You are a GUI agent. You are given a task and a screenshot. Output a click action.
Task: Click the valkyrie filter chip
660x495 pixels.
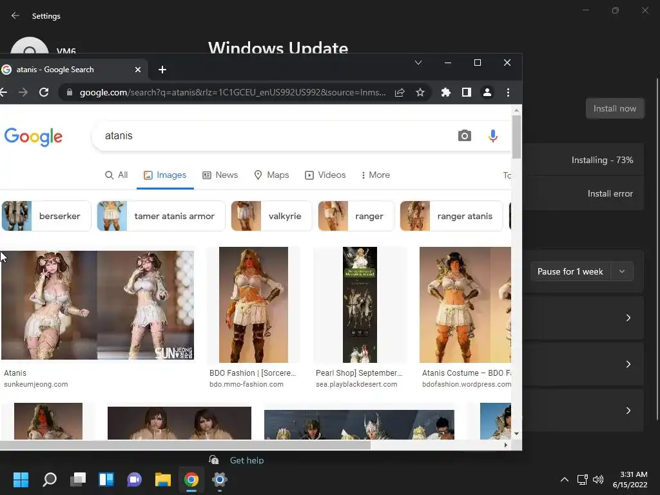271,216
